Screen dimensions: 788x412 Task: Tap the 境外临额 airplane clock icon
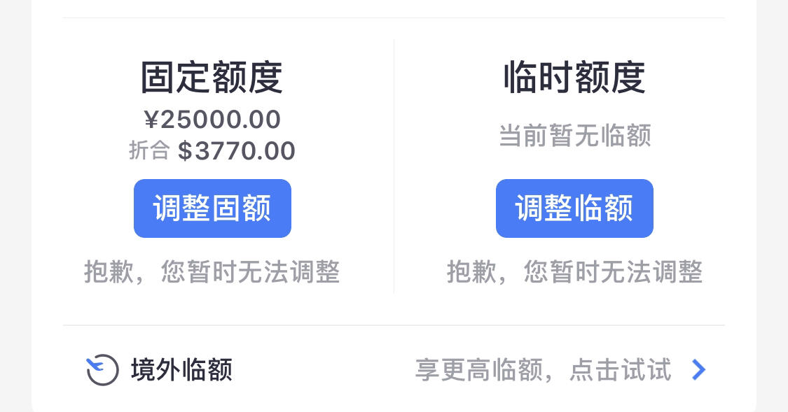[102, 370]
